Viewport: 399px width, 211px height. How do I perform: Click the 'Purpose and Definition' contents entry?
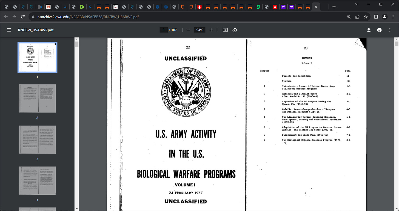click(296, 76)
